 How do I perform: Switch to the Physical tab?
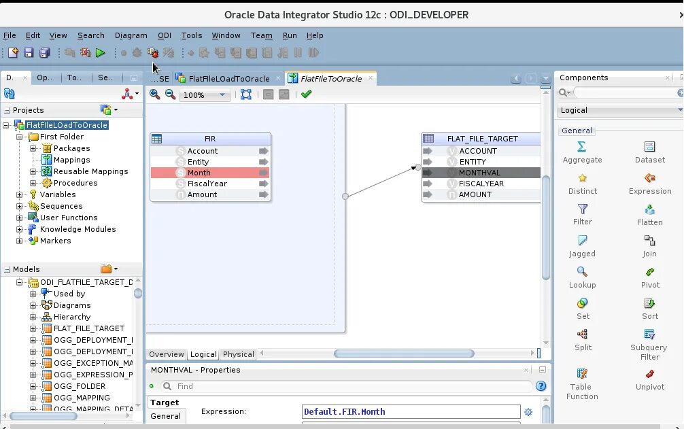238,354
